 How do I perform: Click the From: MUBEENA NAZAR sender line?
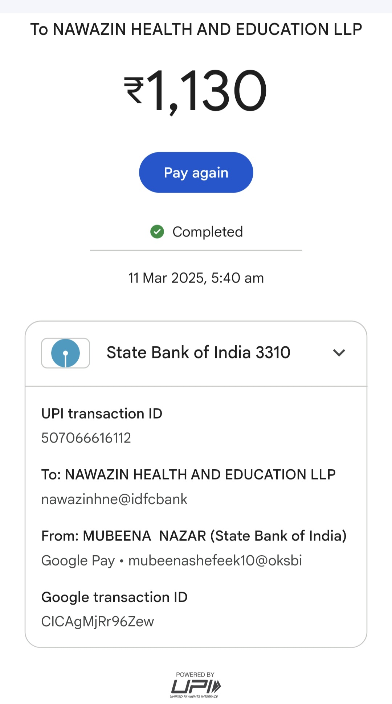(194, 536)
